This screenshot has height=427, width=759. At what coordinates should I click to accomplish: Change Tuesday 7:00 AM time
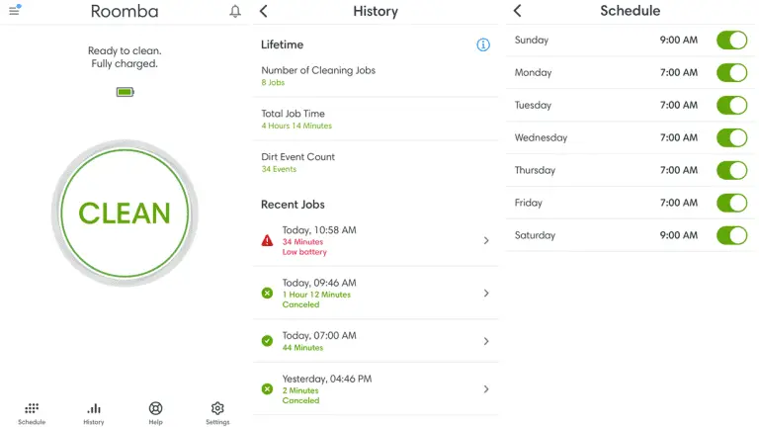pos(679,105)
